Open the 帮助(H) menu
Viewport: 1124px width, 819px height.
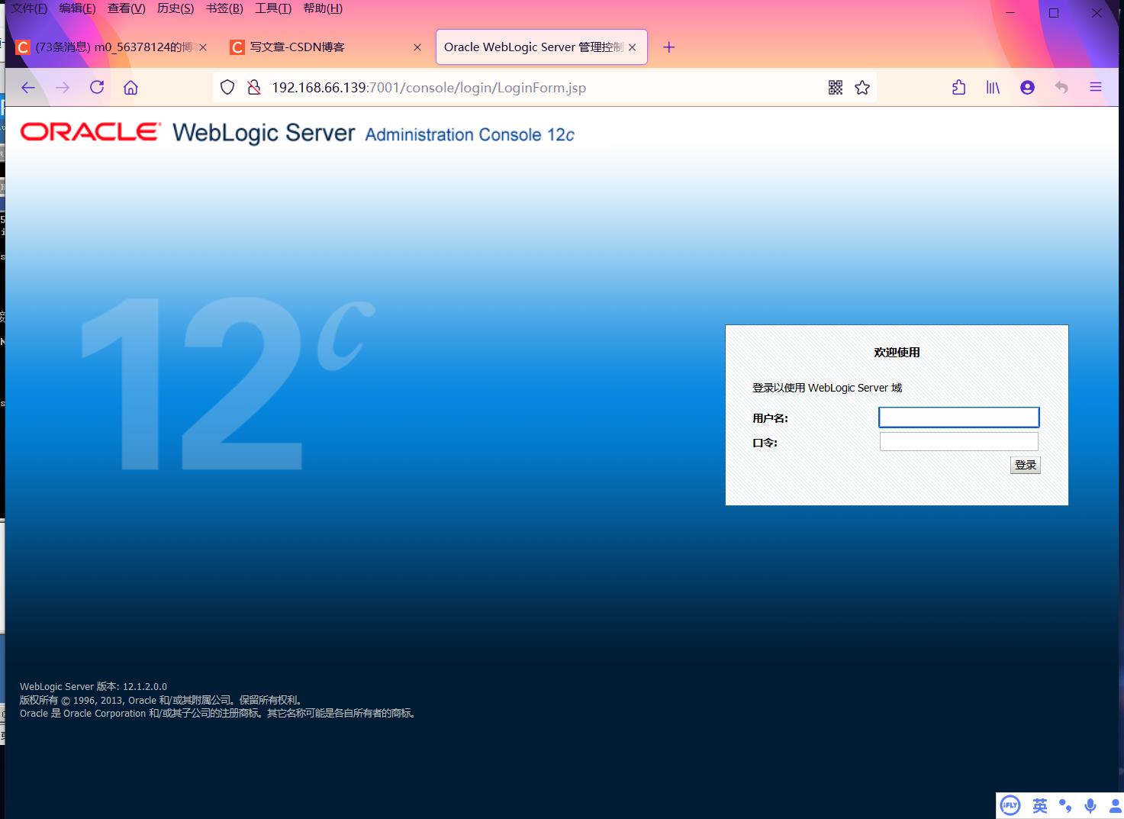323,8
